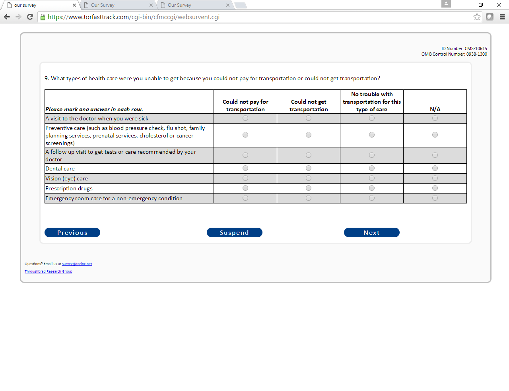Click the Next button
Screen dimensions: 509x391
coord(372,232)
